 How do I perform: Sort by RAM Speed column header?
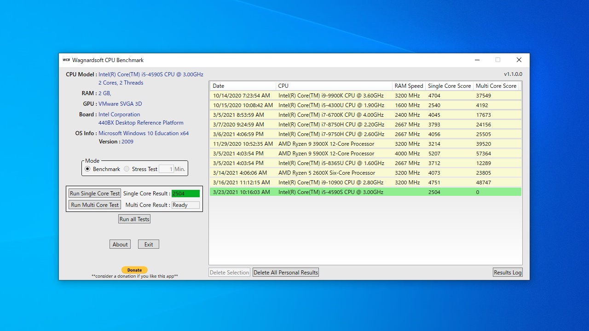coord(409,86)
